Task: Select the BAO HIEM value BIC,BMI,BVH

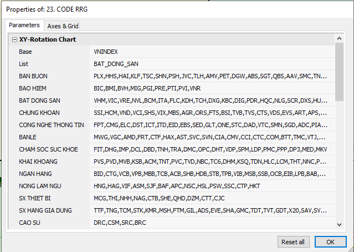Action: point(212,88)
